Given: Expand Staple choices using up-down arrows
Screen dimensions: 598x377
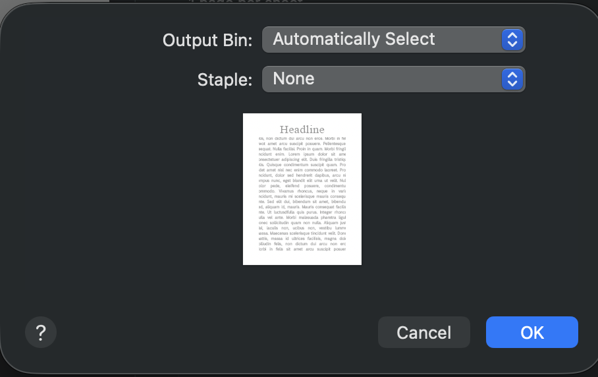Looking at the screenshot, I should 512,79.
